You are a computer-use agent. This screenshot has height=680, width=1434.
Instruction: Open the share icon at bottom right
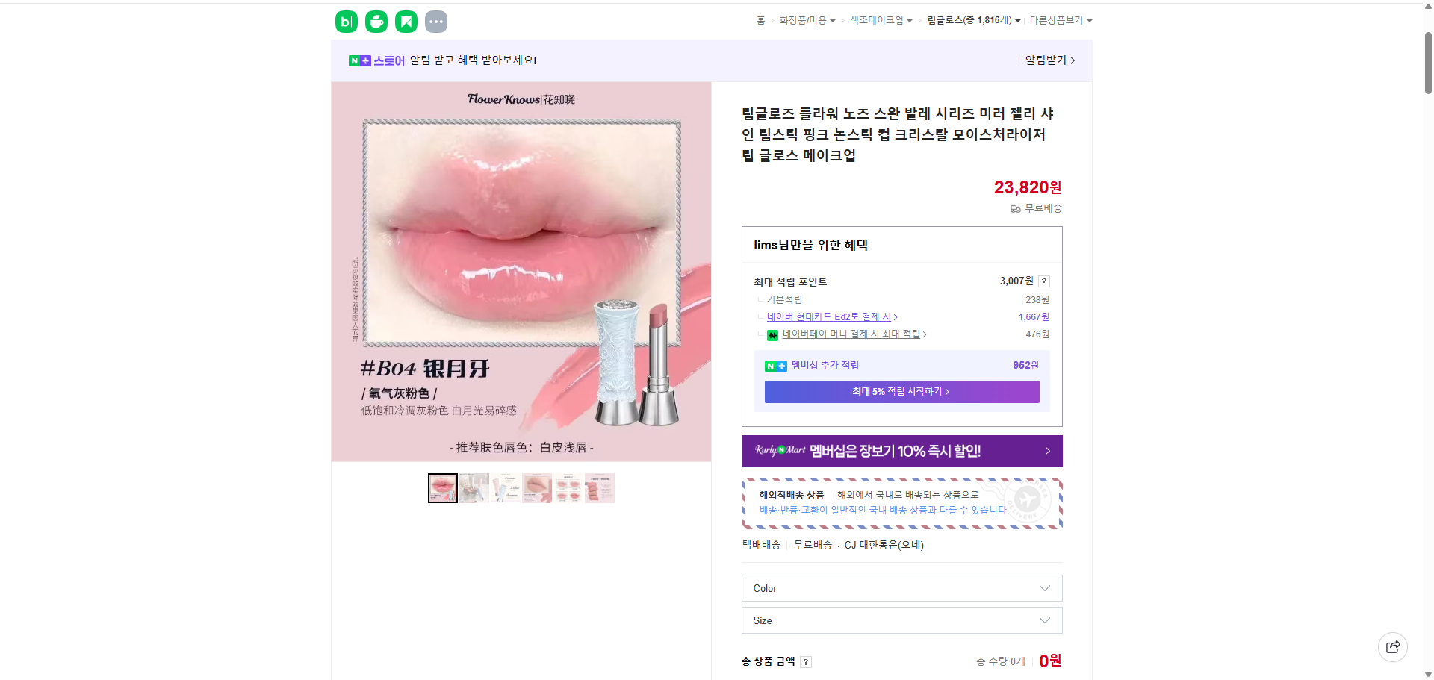[1392, 646]
